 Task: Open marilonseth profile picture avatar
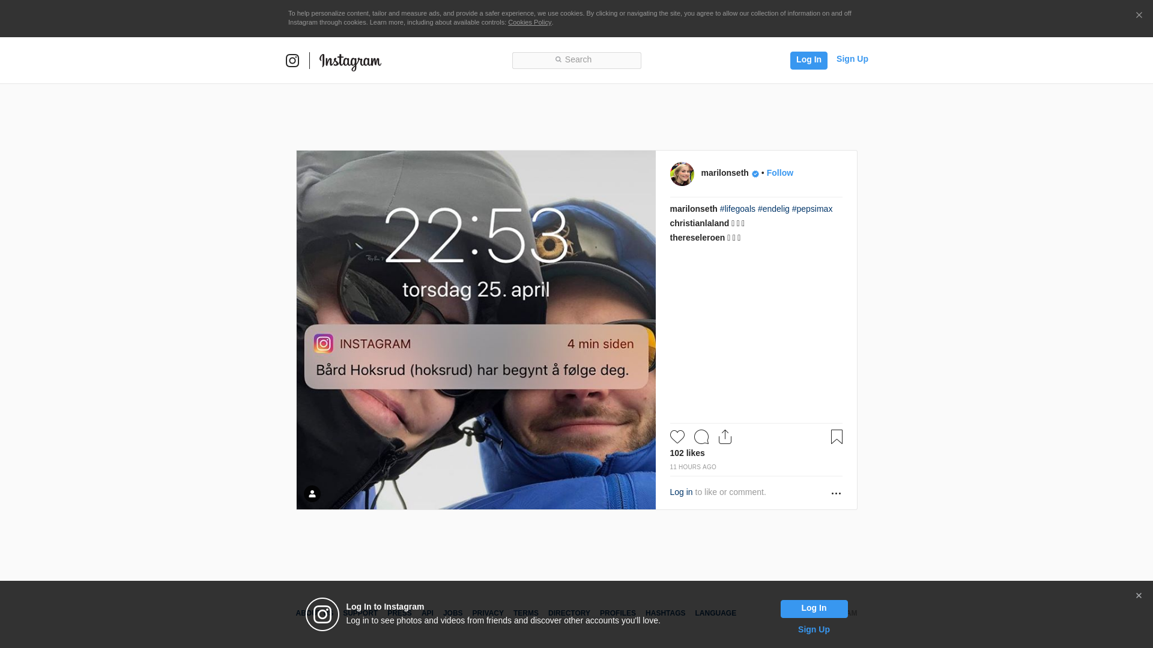(682, 174)
